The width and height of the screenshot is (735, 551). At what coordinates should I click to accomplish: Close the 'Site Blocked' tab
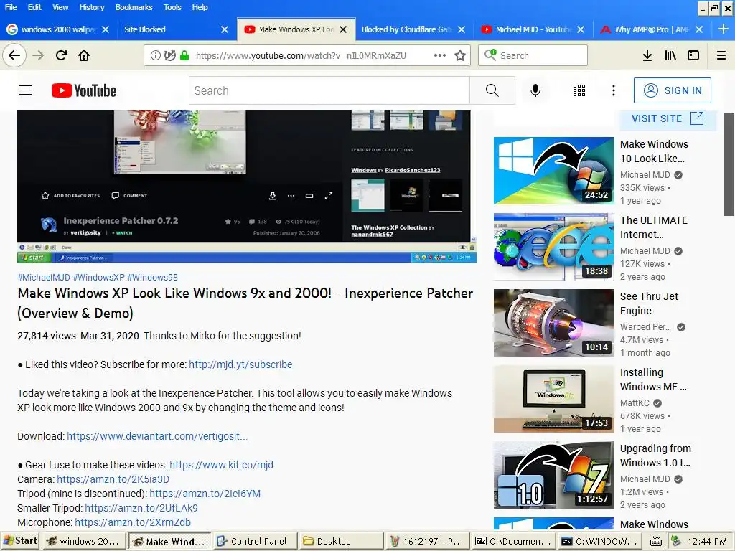[x=225, y=29]
